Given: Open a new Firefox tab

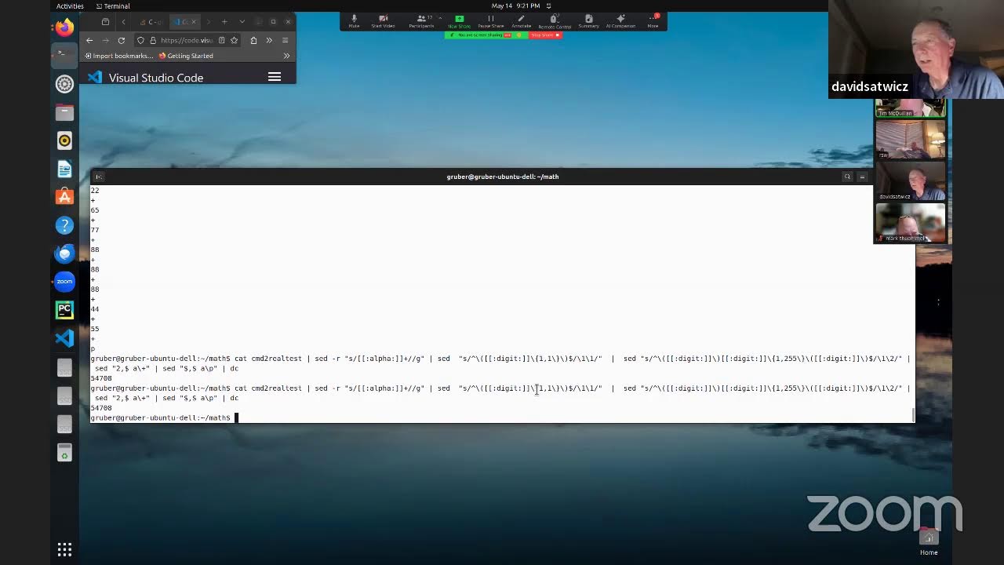Looking at the screenshot, I should [224, 21].
